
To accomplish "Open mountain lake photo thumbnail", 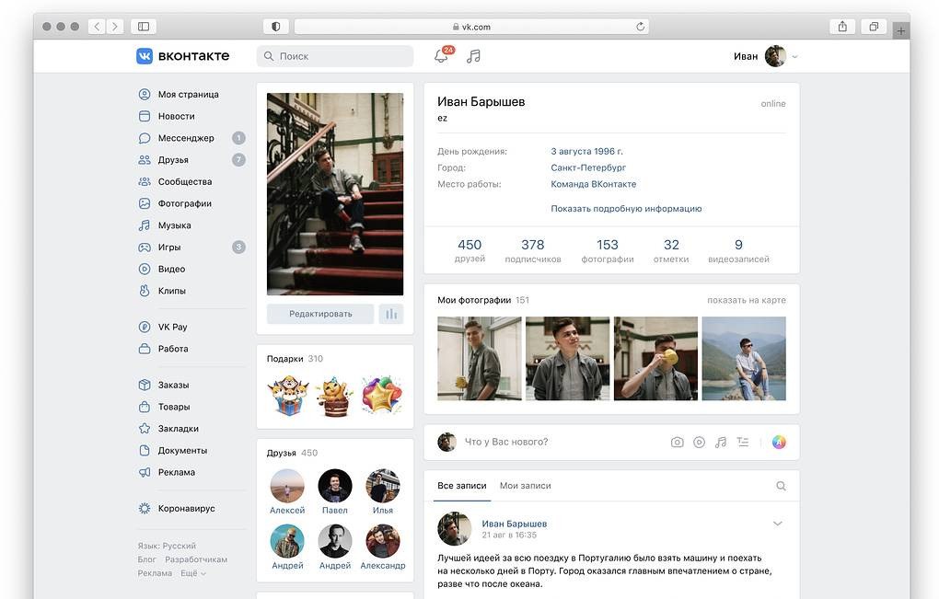I will [744, 359].
